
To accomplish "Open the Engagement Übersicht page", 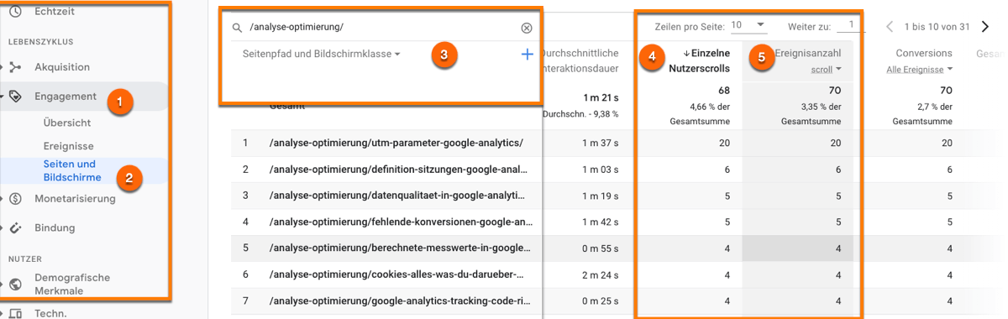I will (67, 123).
